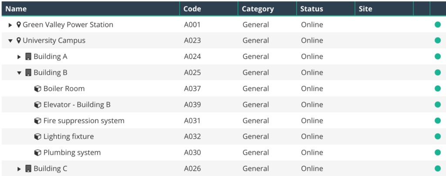Screen dimensions: 446x176
Task: Click the cube icon beside Plumbing system
Action: pyautogui.click(x=38, y=153)
